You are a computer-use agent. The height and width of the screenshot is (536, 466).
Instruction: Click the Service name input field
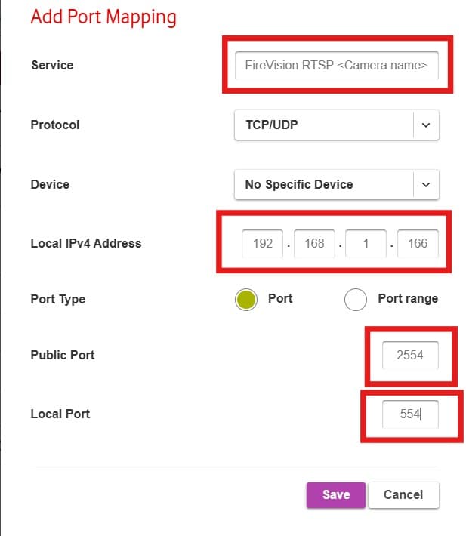tap(336, 65)
